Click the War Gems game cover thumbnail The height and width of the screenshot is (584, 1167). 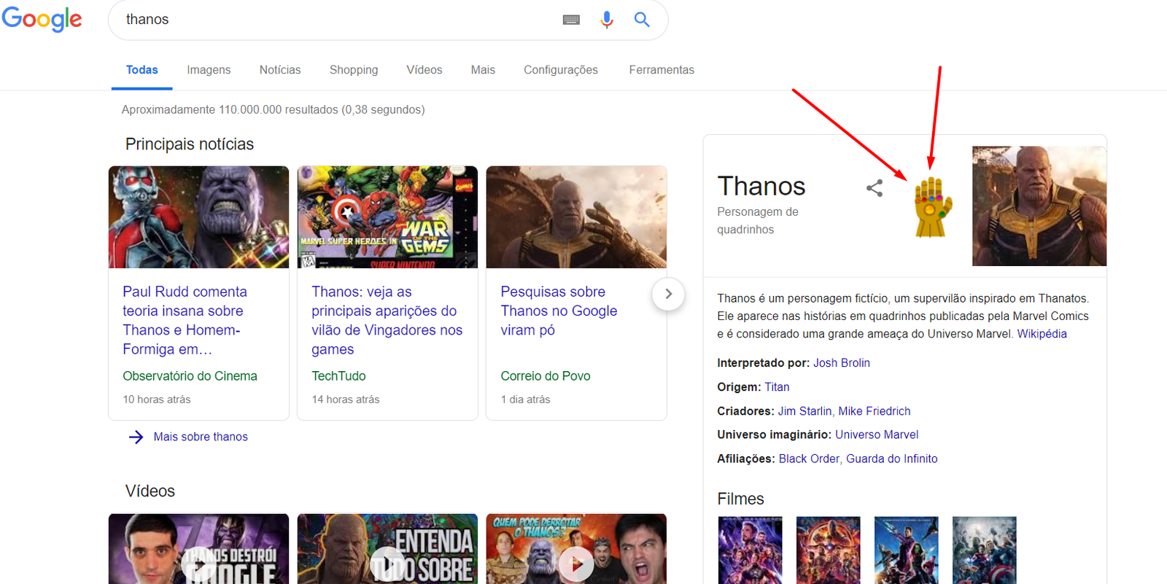tap(387, 217)
